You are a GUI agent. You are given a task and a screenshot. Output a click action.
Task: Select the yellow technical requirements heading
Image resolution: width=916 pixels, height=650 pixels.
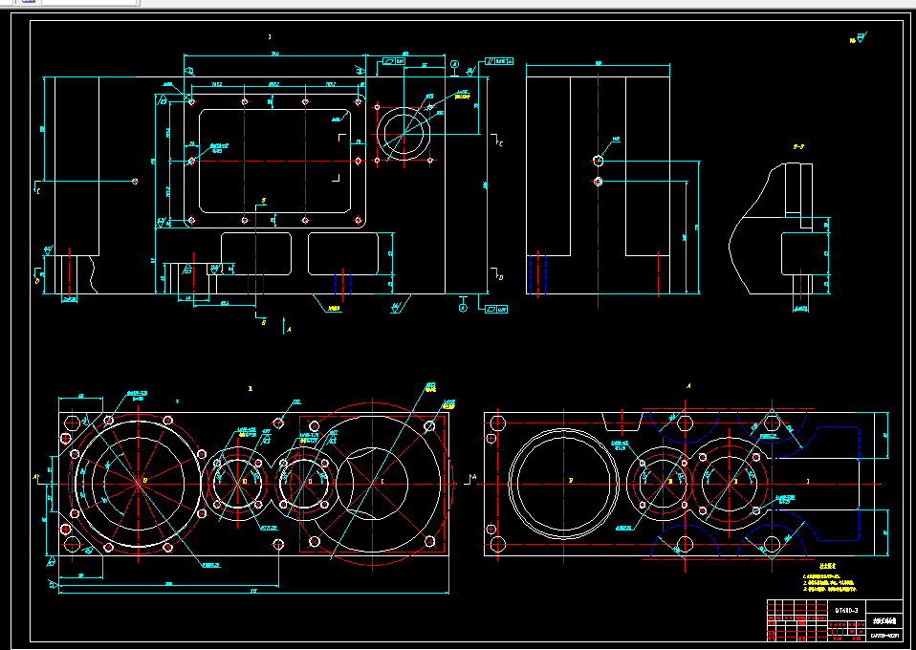(x=828, y=566)
